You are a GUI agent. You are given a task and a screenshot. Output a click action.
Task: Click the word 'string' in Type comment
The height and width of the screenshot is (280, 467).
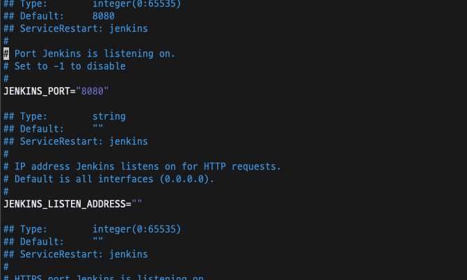coord(109,116)
